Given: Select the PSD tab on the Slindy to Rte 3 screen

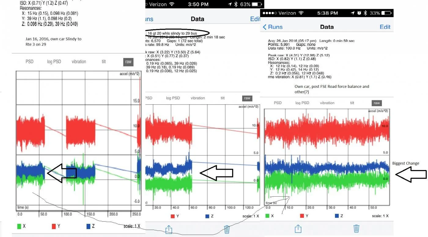Looking at the screenshot, I should point(29,61).
